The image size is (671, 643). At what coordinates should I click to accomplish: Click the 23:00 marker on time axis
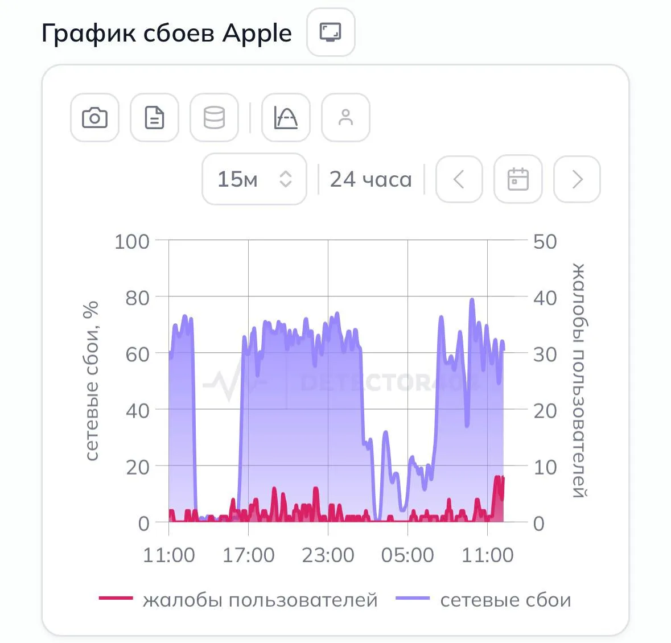click(328, 555)
